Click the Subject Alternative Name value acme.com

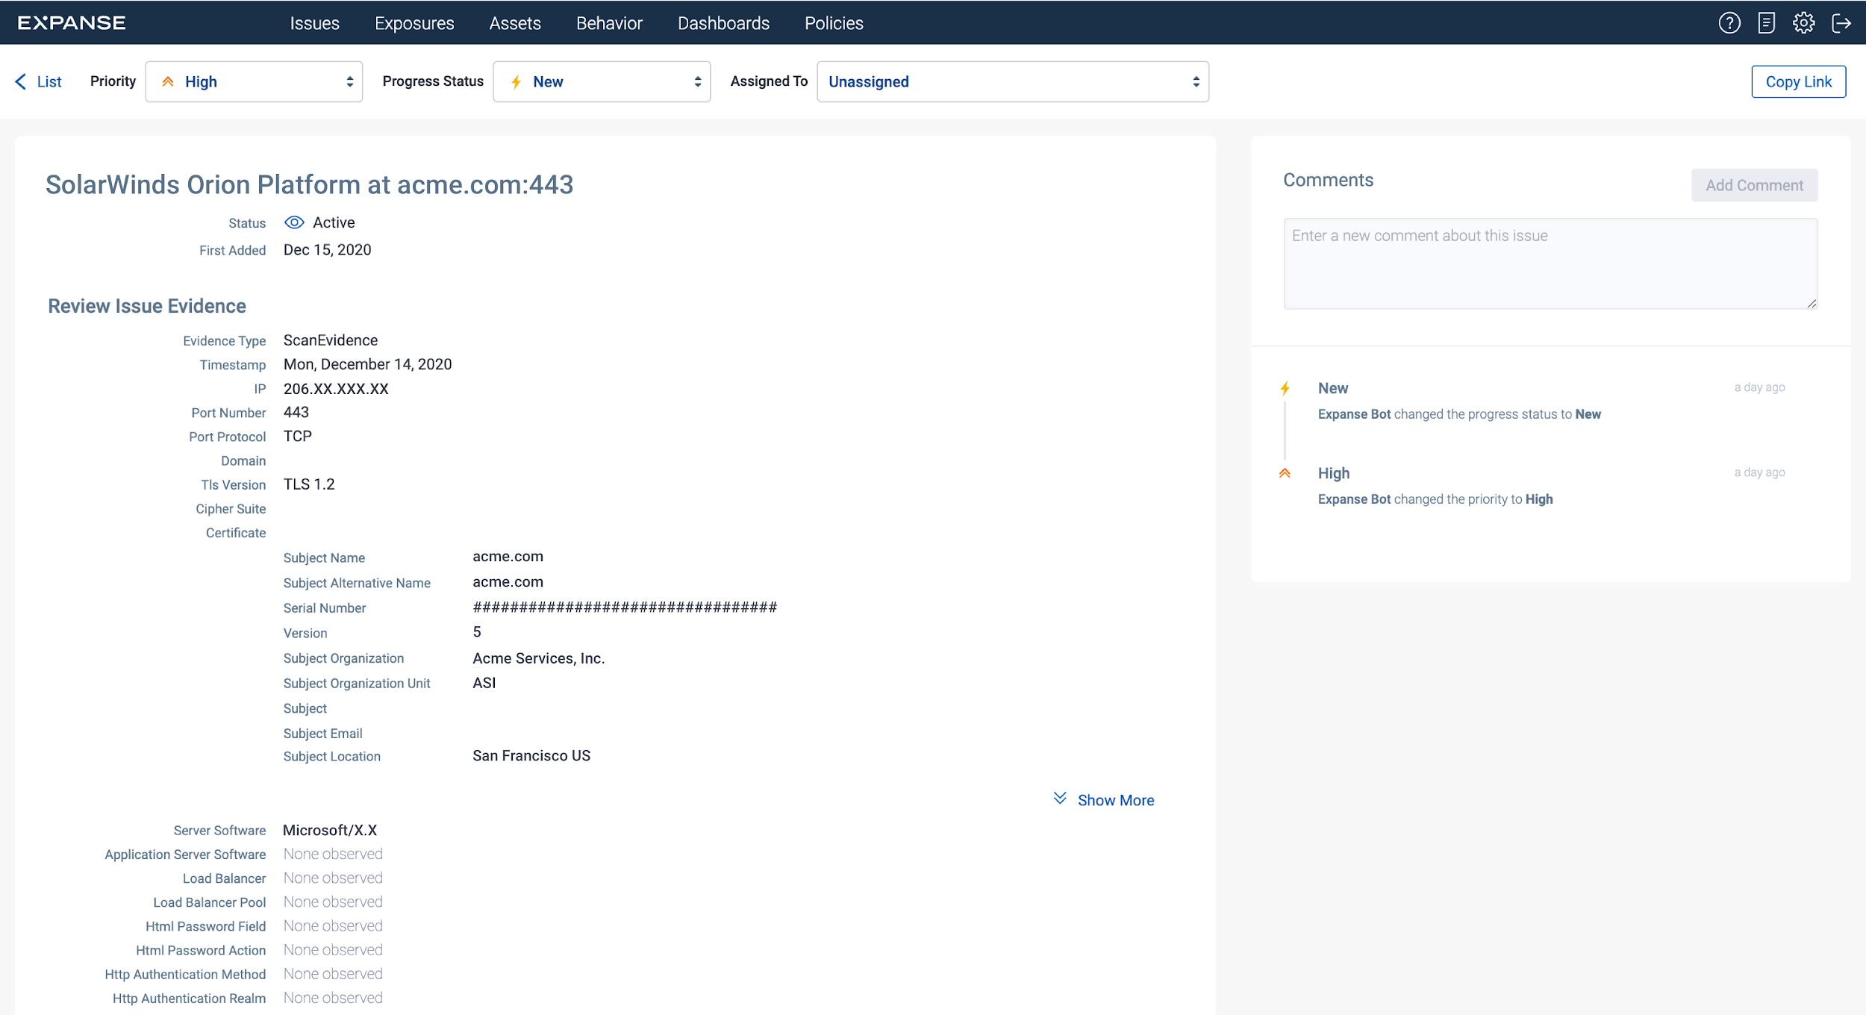(x=508, y=582)
